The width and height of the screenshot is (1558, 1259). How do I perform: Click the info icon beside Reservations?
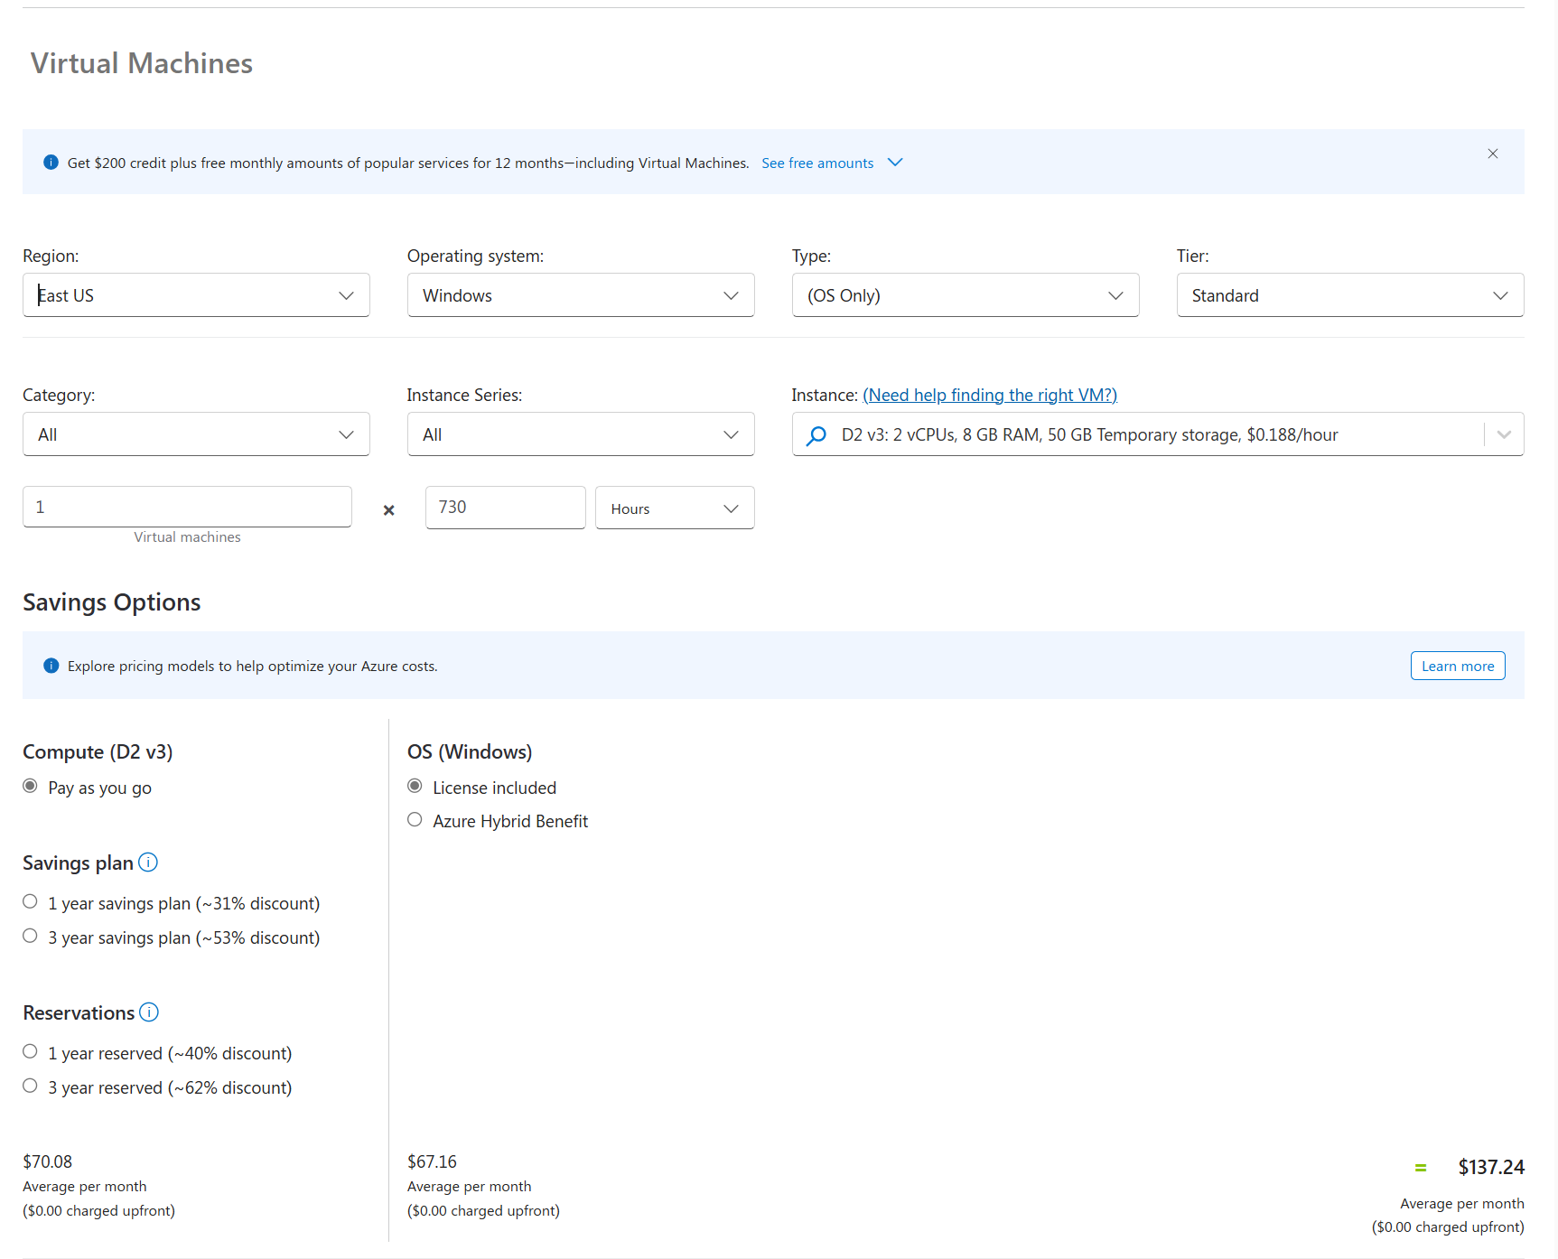149,1012
